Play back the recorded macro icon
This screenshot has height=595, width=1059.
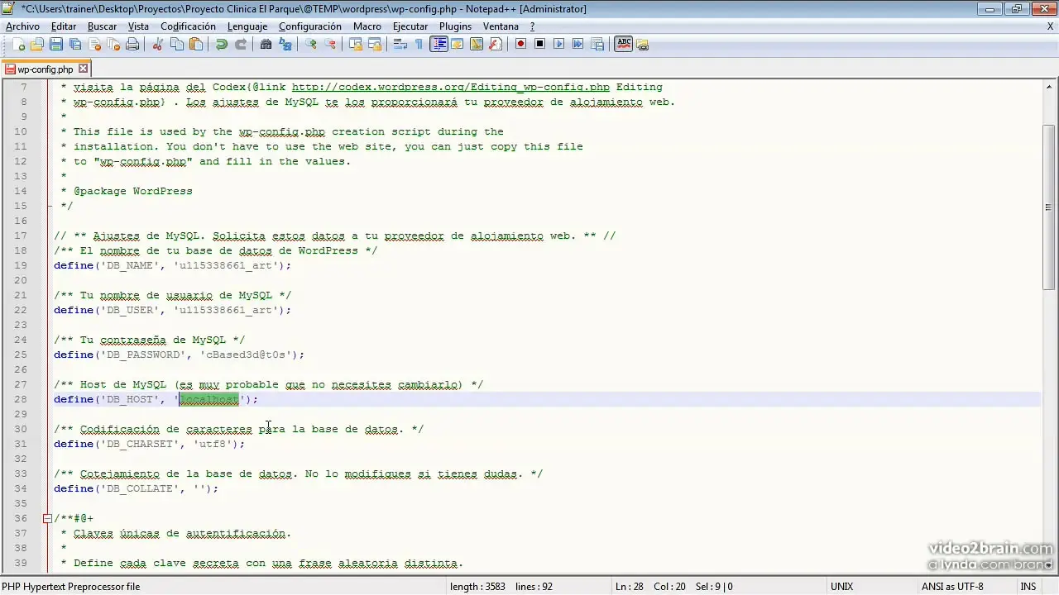(x=558, y=44)
